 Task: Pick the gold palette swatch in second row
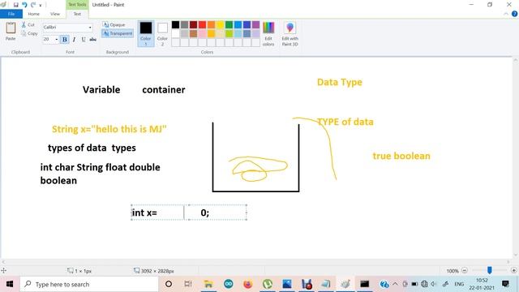point(211,33)
